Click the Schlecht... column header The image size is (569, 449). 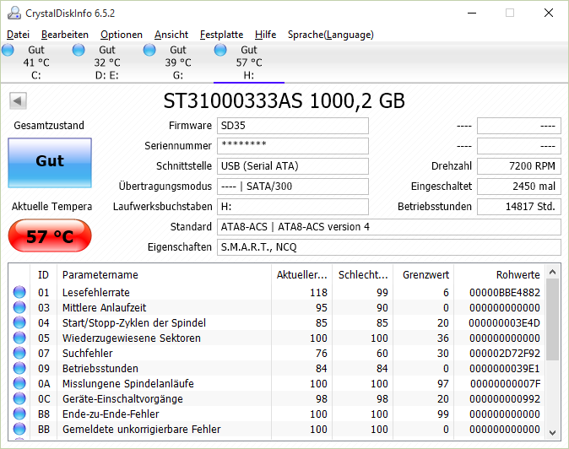point(363,275)
